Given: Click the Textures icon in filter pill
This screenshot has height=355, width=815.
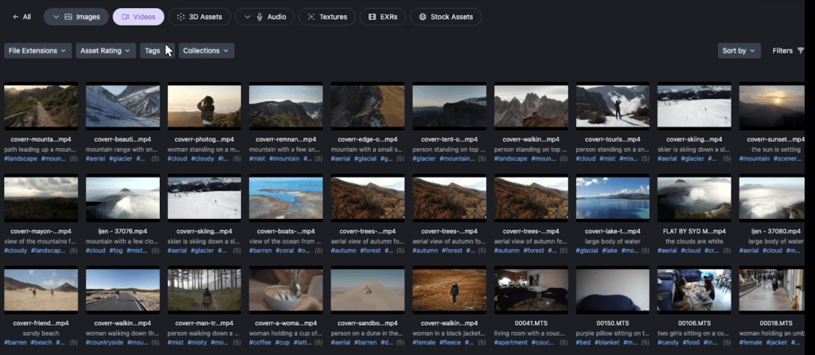Looking at the screenshot, I should coord(311,16).
